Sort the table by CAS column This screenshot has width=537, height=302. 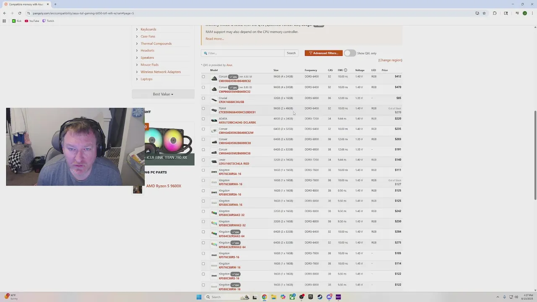[330, 70]
